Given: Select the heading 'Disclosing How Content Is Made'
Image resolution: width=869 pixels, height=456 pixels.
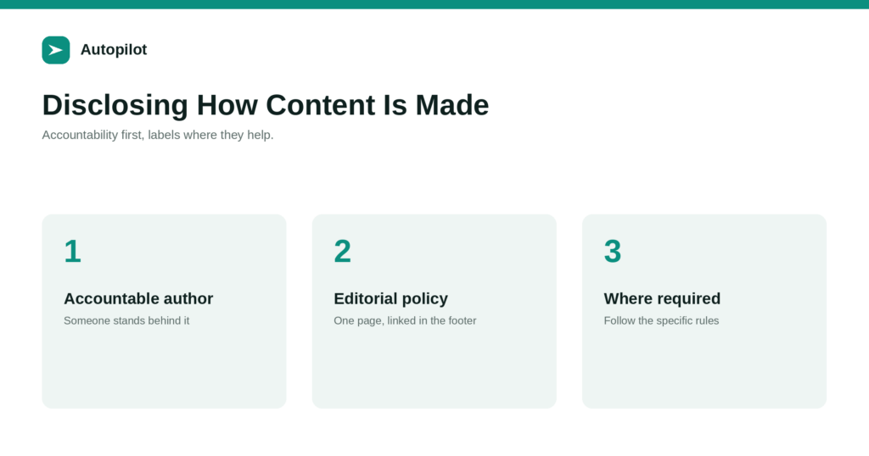Looking at the screenshot, I should point(266,104).
